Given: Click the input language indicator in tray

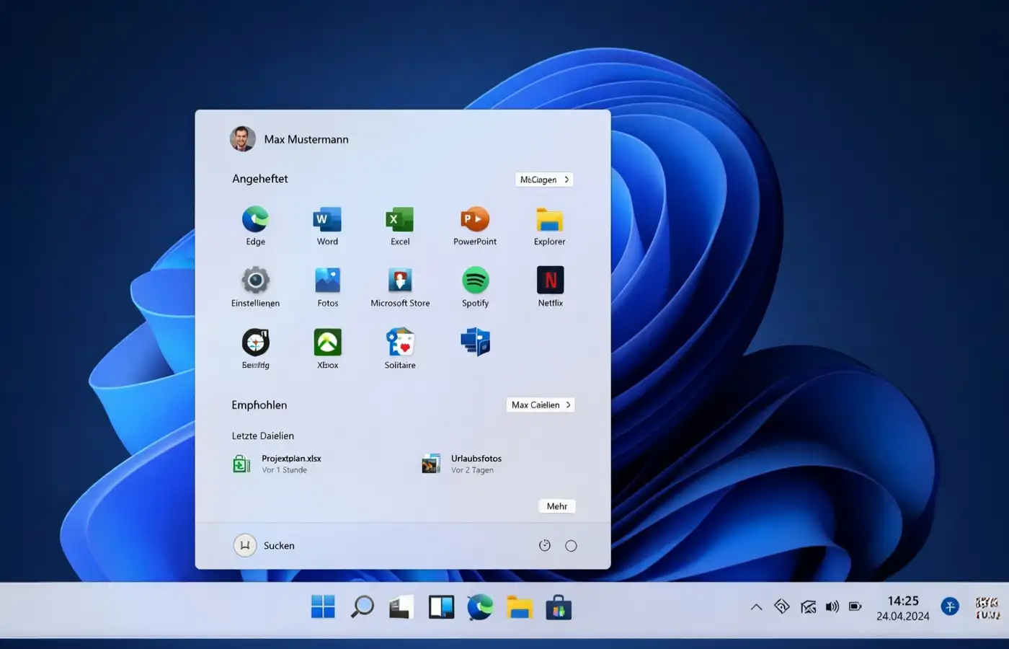Looking at the screenshot, I should [987, 608].
